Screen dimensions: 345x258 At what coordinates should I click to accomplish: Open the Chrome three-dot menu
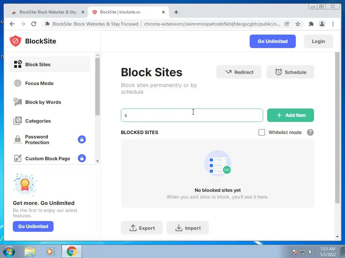coord(333,24)
